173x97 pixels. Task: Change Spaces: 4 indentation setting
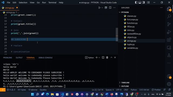pyautogui.click(x=109, y=90)
